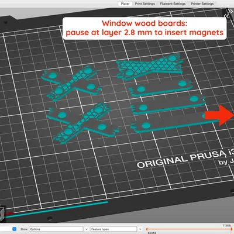Screen dimensions: 234x234
Task: Click the orange horizontal slider track
Action: tap(190, 229)
